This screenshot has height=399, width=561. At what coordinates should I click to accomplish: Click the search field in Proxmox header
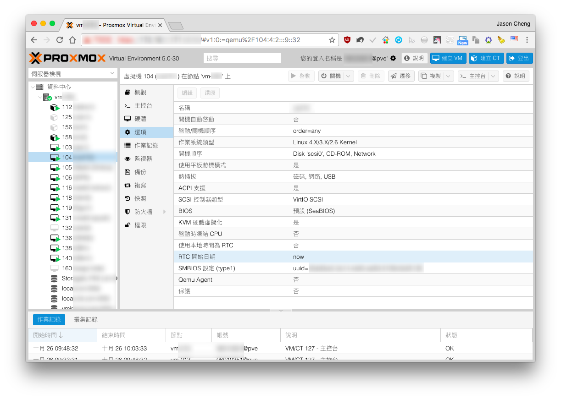pyautogui.click(x=242, y=58)
